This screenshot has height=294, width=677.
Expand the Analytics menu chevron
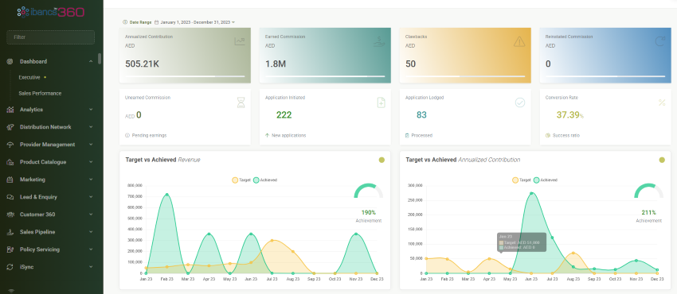click(91, 110)
